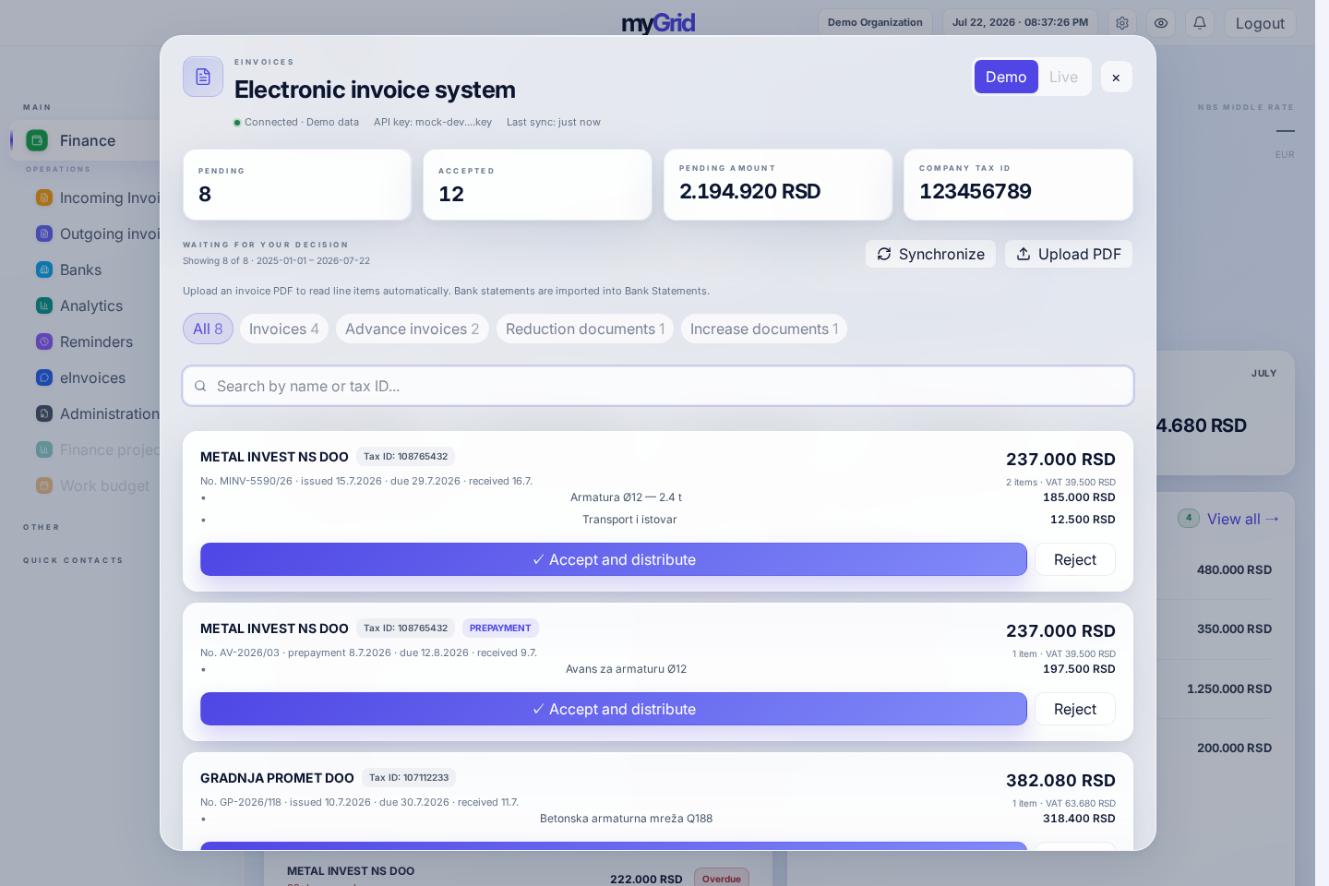1329x886 pixels.
Task: Click the Company tax ID 123456789 card
Action: (1018, 185)
